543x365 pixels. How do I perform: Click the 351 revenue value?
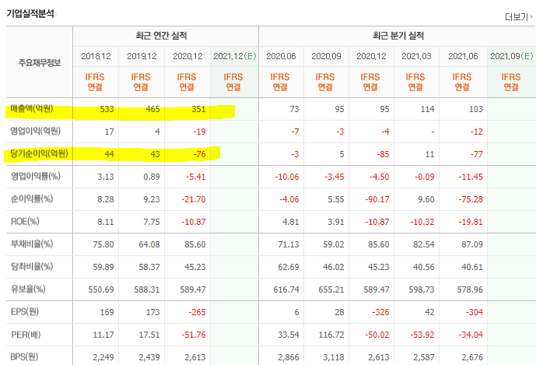[x=198, y=109]
